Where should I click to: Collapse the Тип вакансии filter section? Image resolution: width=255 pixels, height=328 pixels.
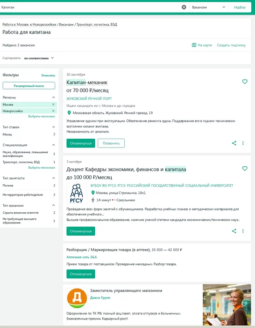click(x=53, y=205)
